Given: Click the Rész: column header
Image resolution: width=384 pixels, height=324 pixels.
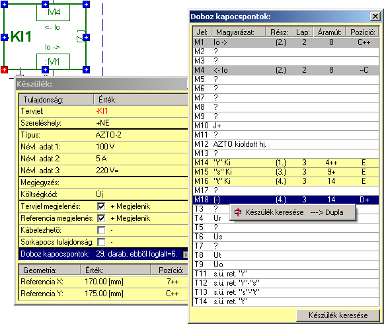Looking at the screenshot, I should coord(279,32).
